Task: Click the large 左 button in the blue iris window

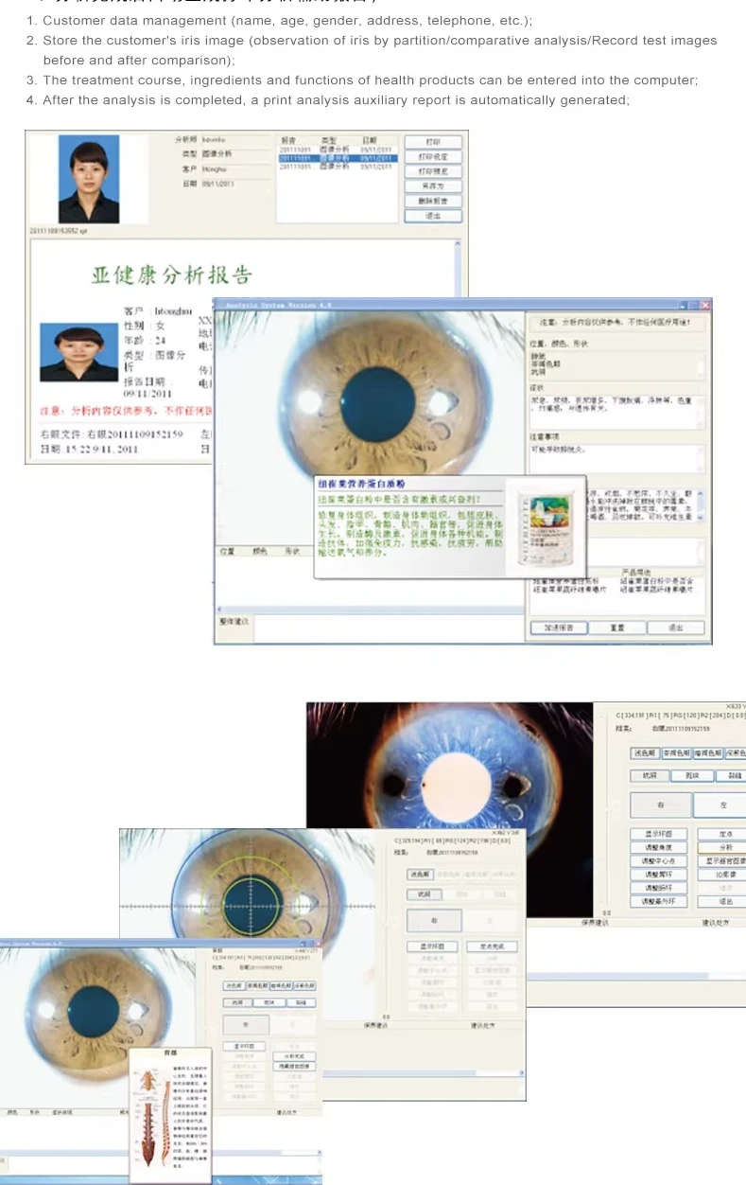Action: point(720,805)
